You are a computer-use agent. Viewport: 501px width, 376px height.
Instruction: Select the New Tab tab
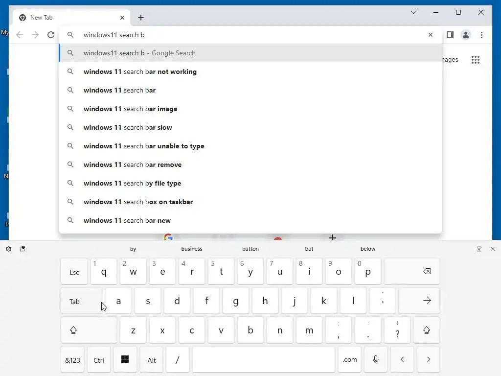71,18
